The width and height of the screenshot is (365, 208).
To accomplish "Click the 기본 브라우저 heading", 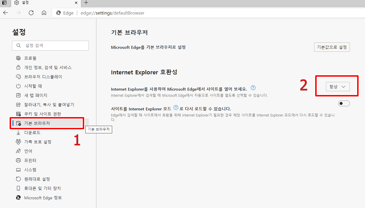I will coord(129,33).
